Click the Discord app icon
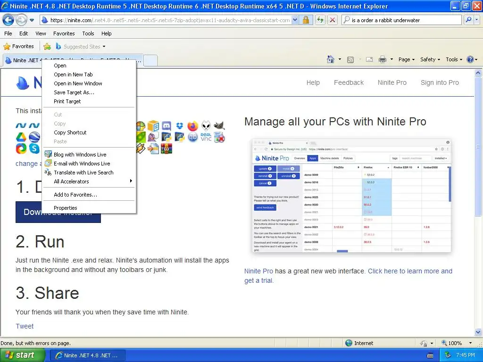 167,125
